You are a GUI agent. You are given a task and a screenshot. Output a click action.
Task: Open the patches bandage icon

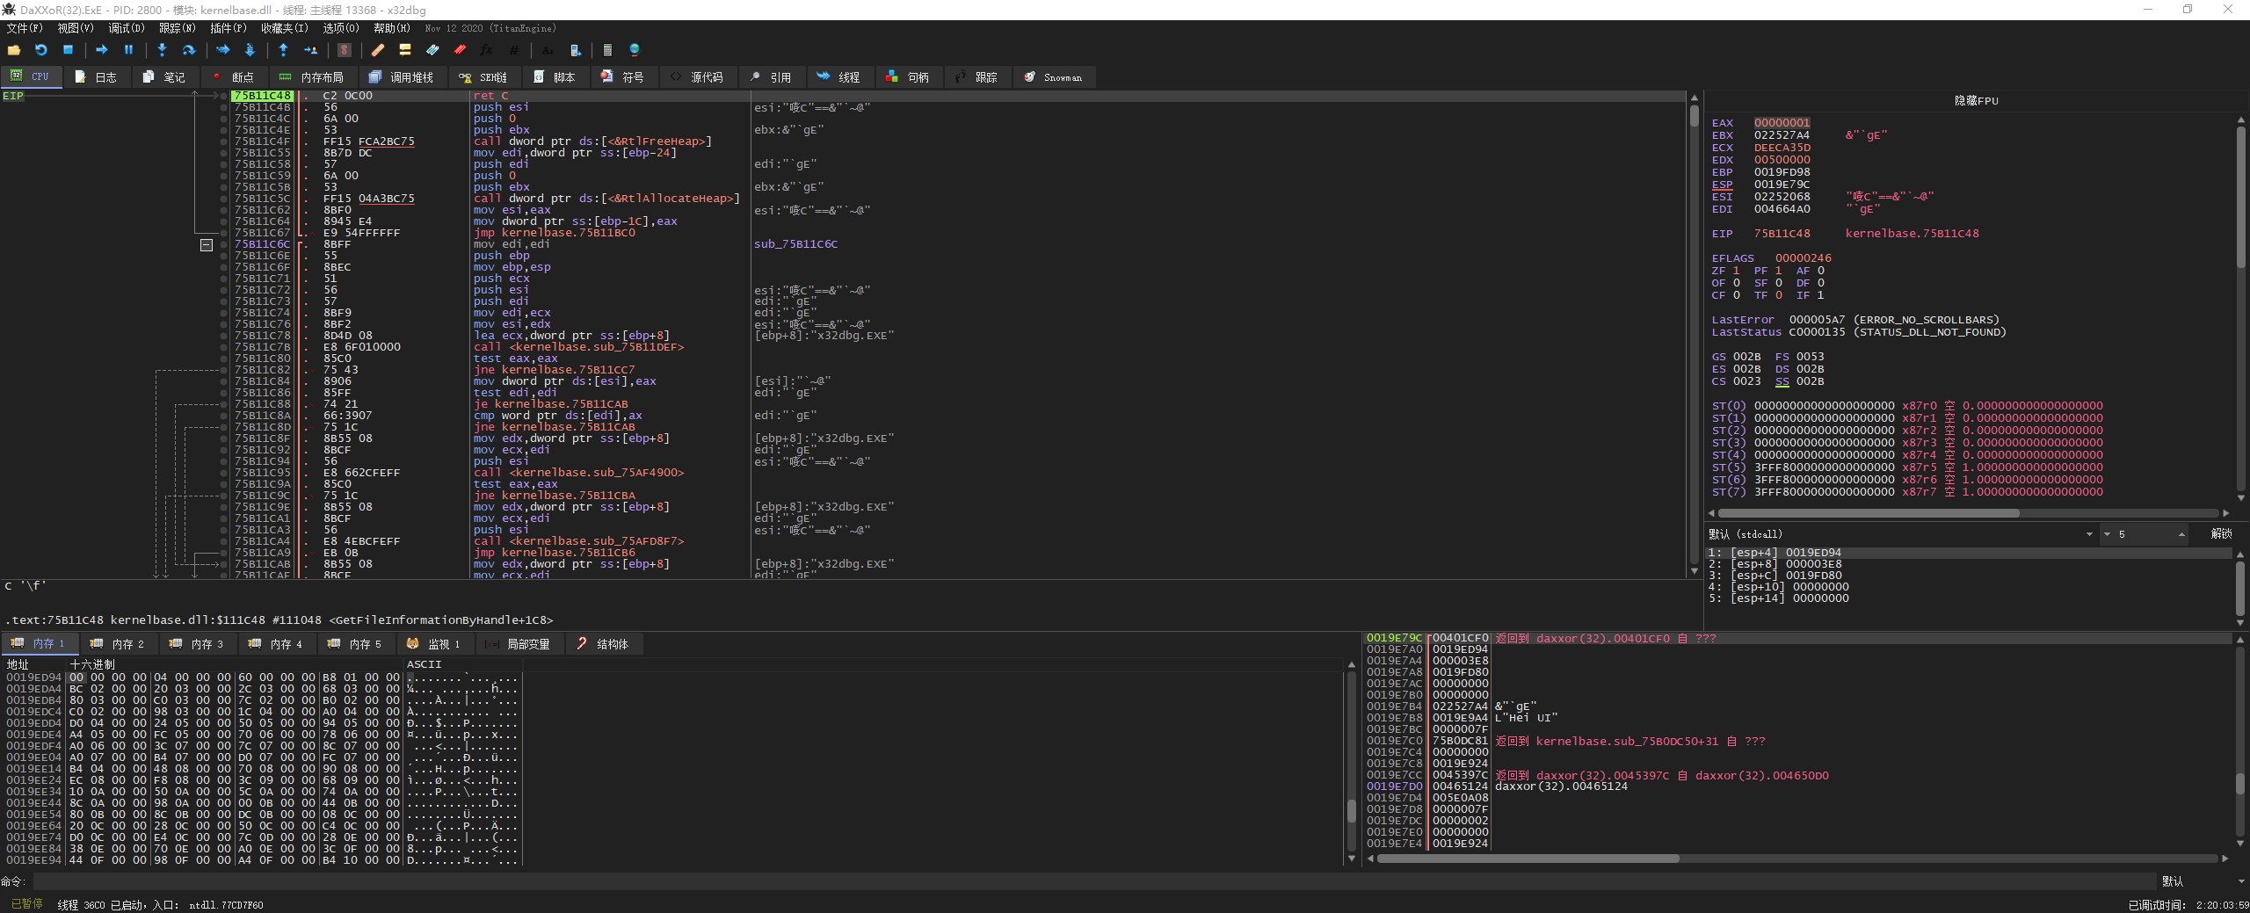(x=378, y=50)
